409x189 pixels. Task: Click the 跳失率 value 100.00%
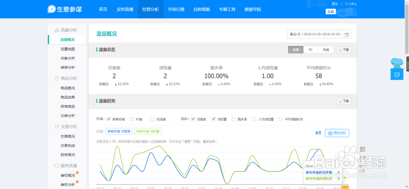coord(216,76)
